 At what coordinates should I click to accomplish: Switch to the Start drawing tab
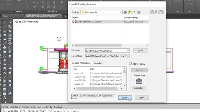[x=5, y=16]
